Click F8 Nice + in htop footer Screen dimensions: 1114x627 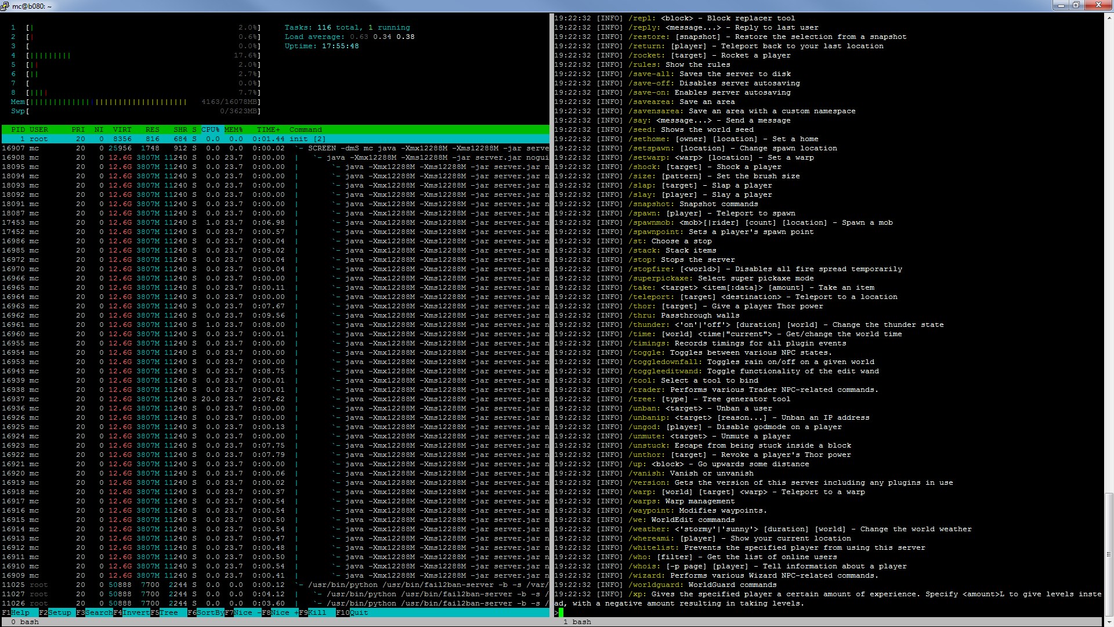[x=280, y=612]
